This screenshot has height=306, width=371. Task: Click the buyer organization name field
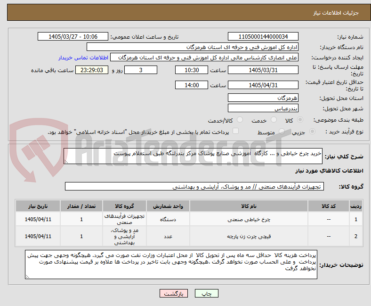(193, 47)
